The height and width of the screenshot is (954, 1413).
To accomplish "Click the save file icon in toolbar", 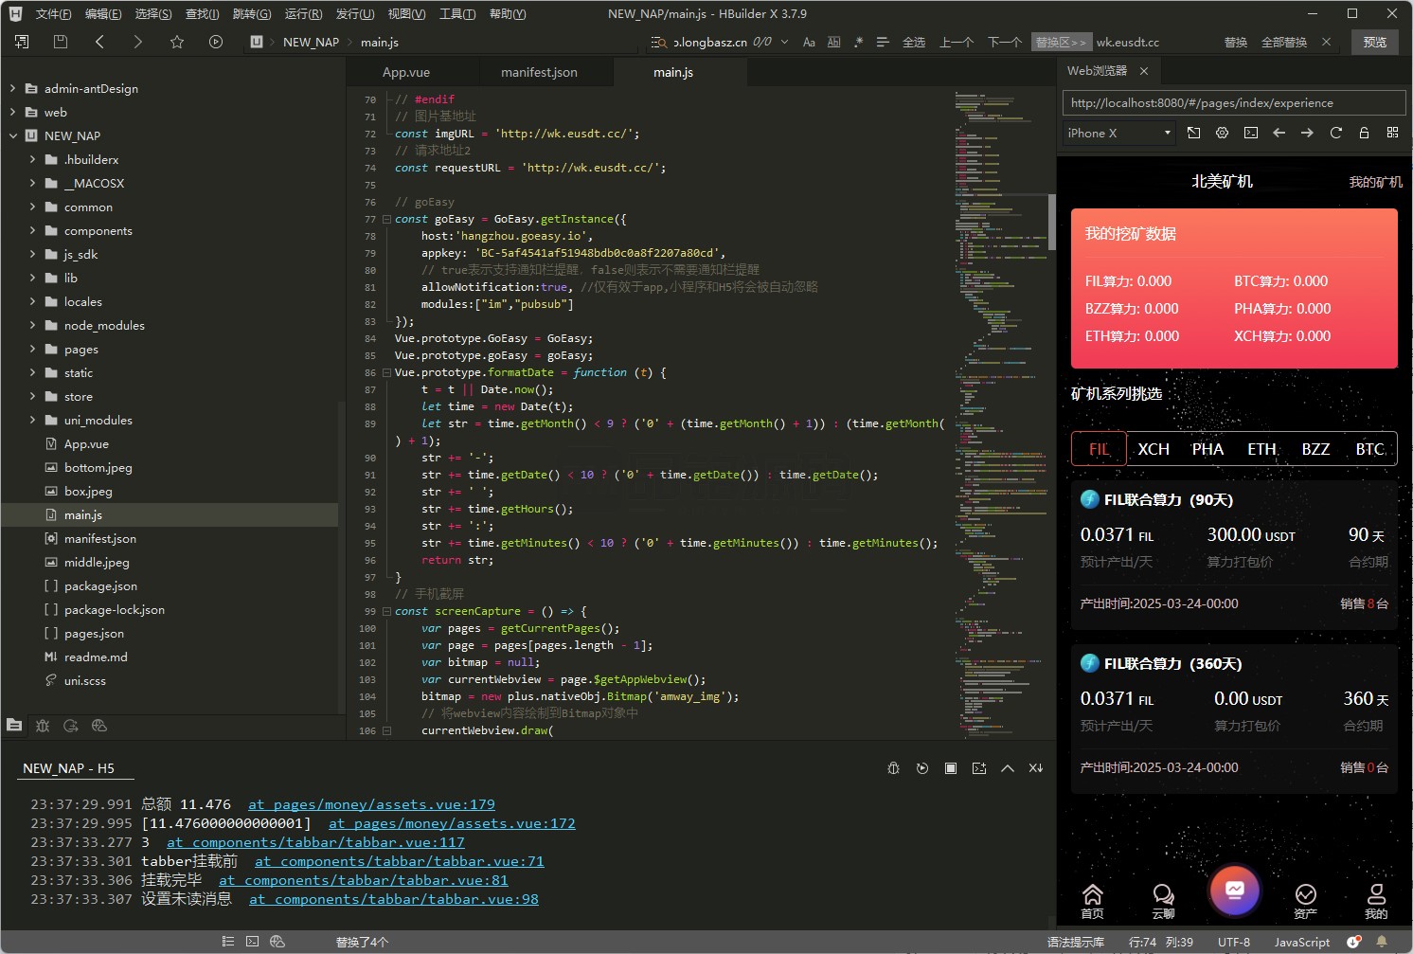I will [61, 42].
